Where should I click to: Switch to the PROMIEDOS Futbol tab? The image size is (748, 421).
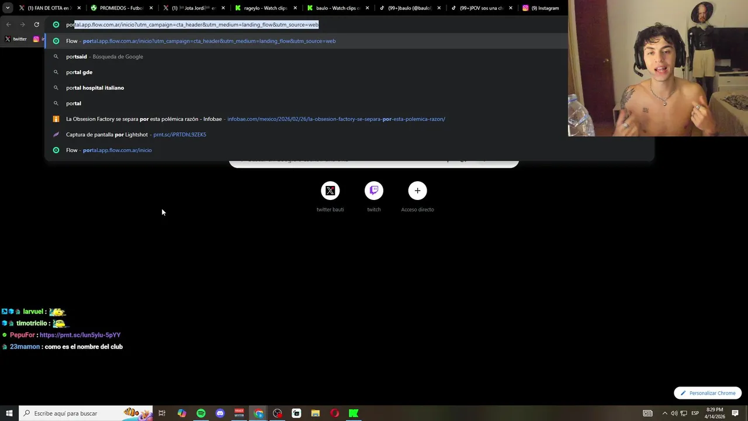(x=122, y=8)
